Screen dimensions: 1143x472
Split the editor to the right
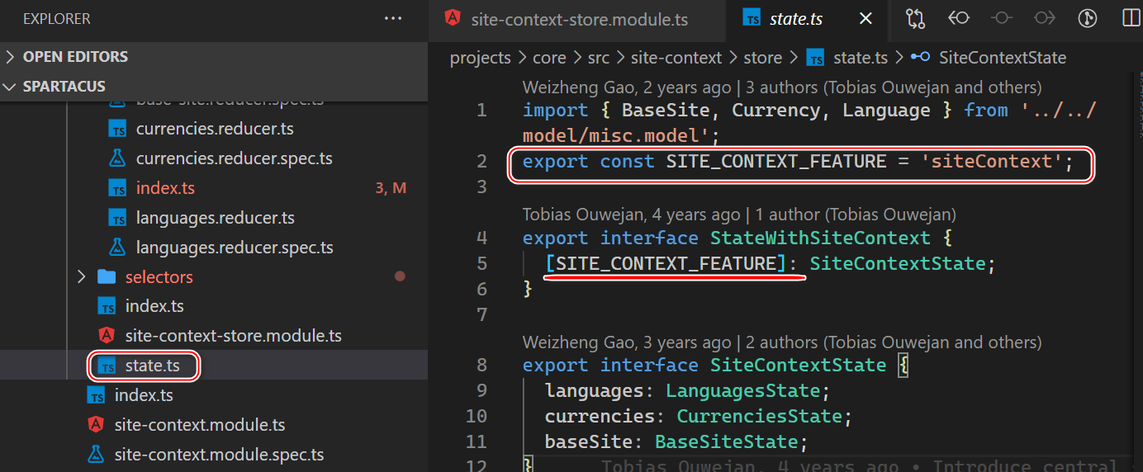pos(1131,18)
